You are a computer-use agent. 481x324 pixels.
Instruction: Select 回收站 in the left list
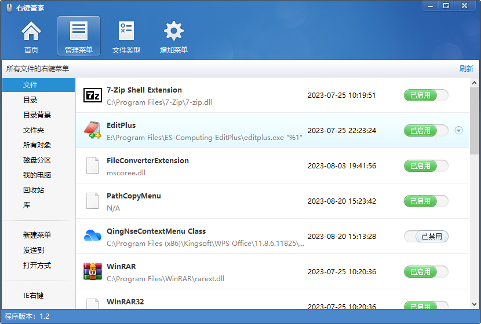pos(34,190)
